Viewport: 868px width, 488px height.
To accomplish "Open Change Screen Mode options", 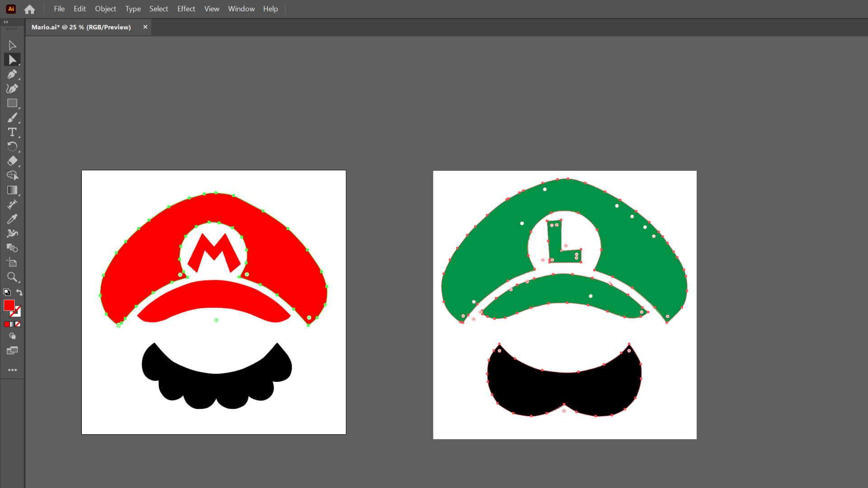I will click(12, 351).
